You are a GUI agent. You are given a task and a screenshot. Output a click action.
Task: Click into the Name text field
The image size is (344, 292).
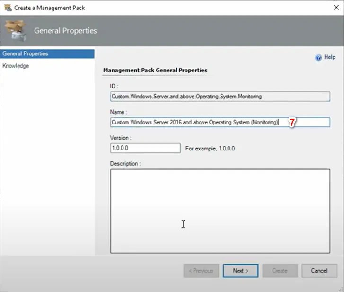click(x=220, y=122)
